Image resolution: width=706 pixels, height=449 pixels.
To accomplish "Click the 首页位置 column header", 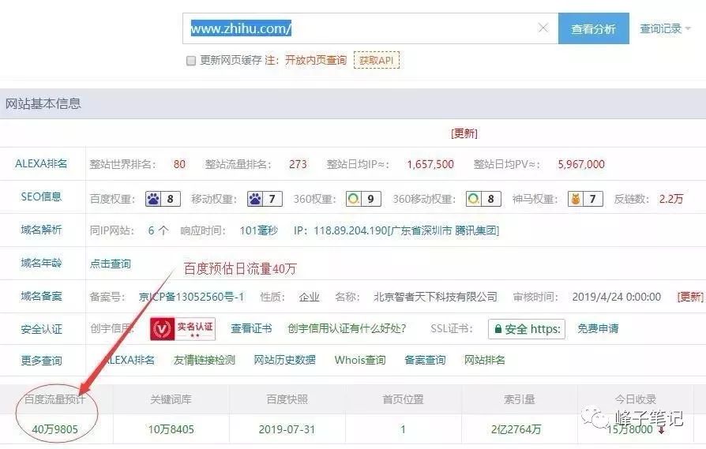I will pyautogui.click(x=403, y=399).
